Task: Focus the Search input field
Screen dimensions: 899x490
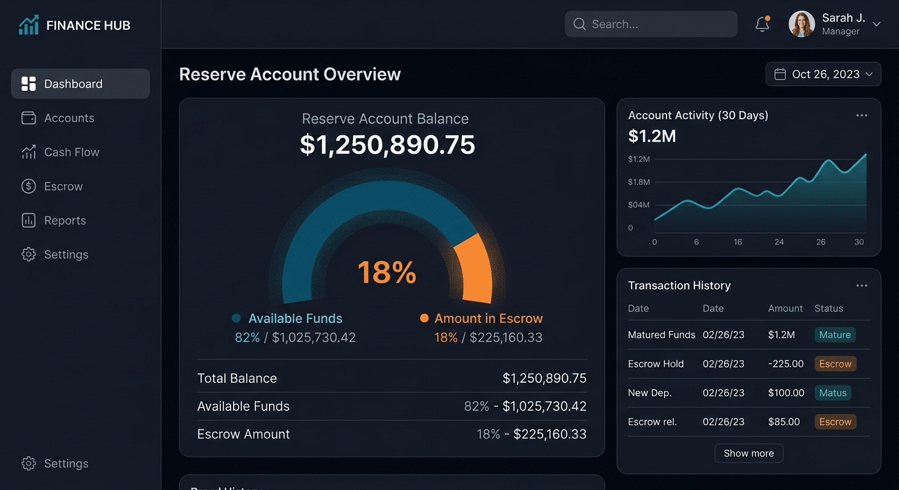Action: coord(651,24)
